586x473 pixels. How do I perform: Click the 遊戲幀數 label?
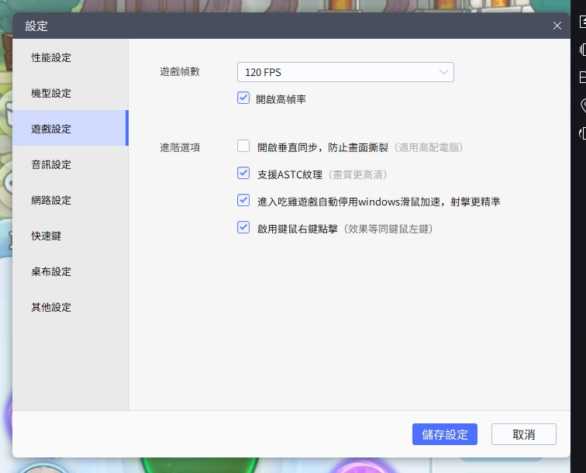click(x=180, y=71)
